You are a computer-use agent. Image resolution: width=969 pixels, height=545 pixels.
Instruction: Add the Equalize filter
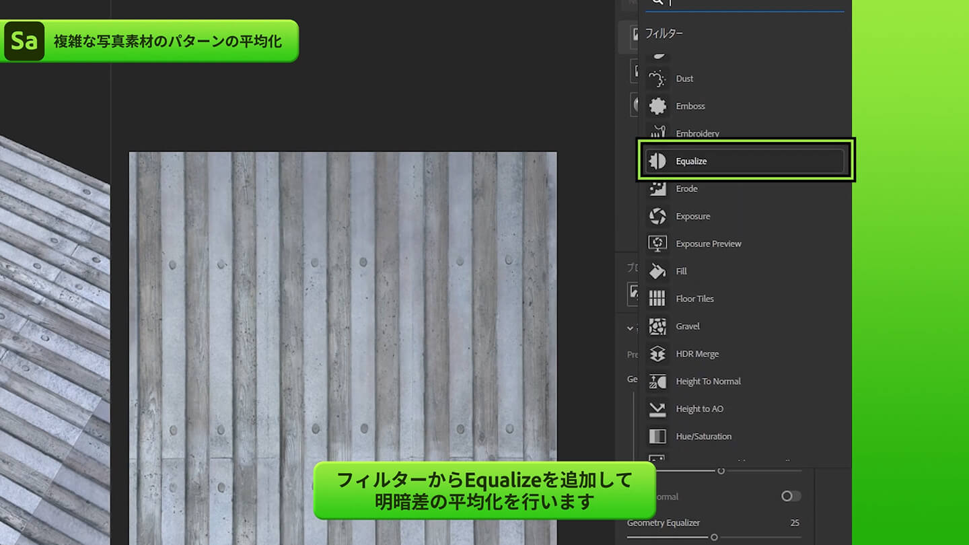(744, 161)
